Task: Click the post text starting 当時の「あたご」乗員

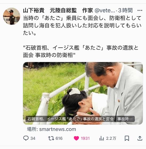Action: pyautogui.click(x=82, y=26)
